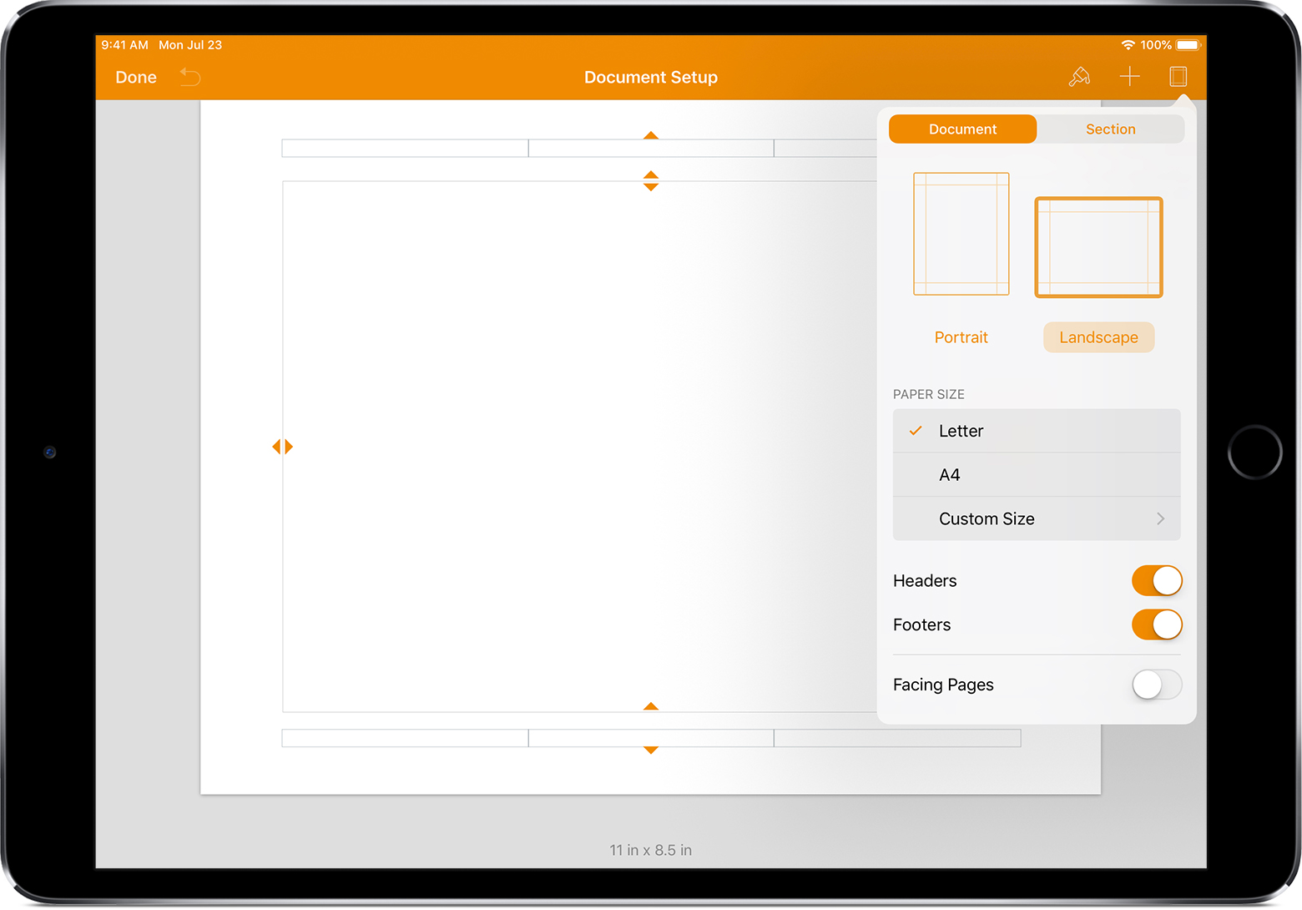Turn off the Headers switch

pos(1156,581)
